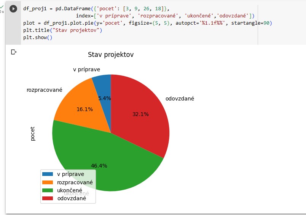
Task: Click the 46.4% label in green slice
Action: pos(99,166)
